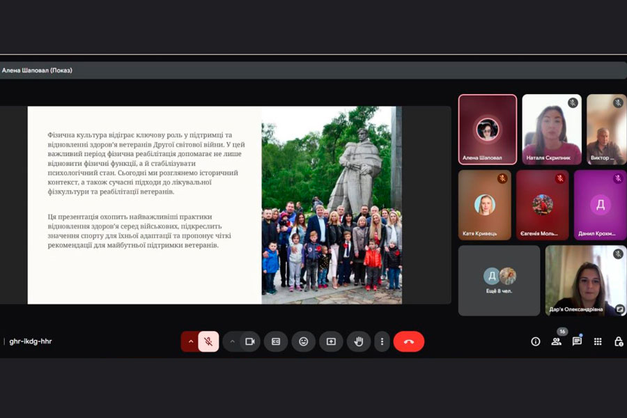
Task: Click the Д avatar on Данил tile
Action: [x=601, y=205]
